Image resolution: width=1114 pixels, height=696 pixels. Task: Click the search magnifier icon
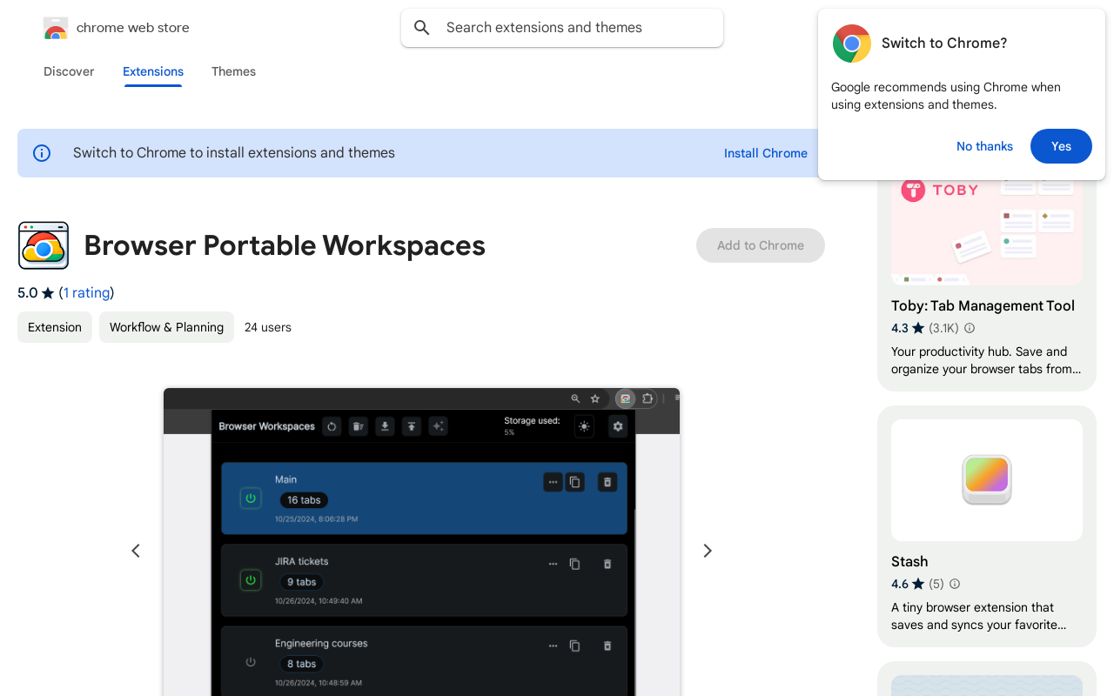[x=422, y=28]
